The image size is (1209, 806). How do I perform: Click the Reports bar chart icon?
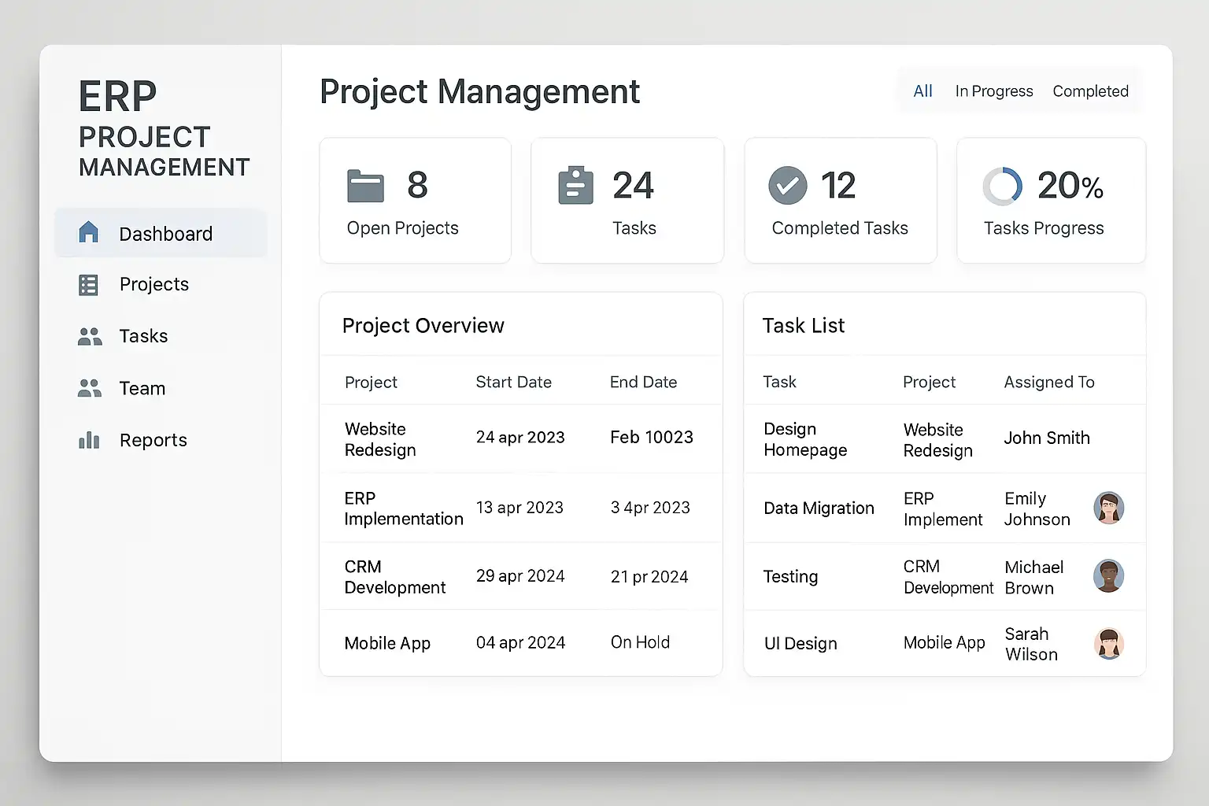point(89,440)
